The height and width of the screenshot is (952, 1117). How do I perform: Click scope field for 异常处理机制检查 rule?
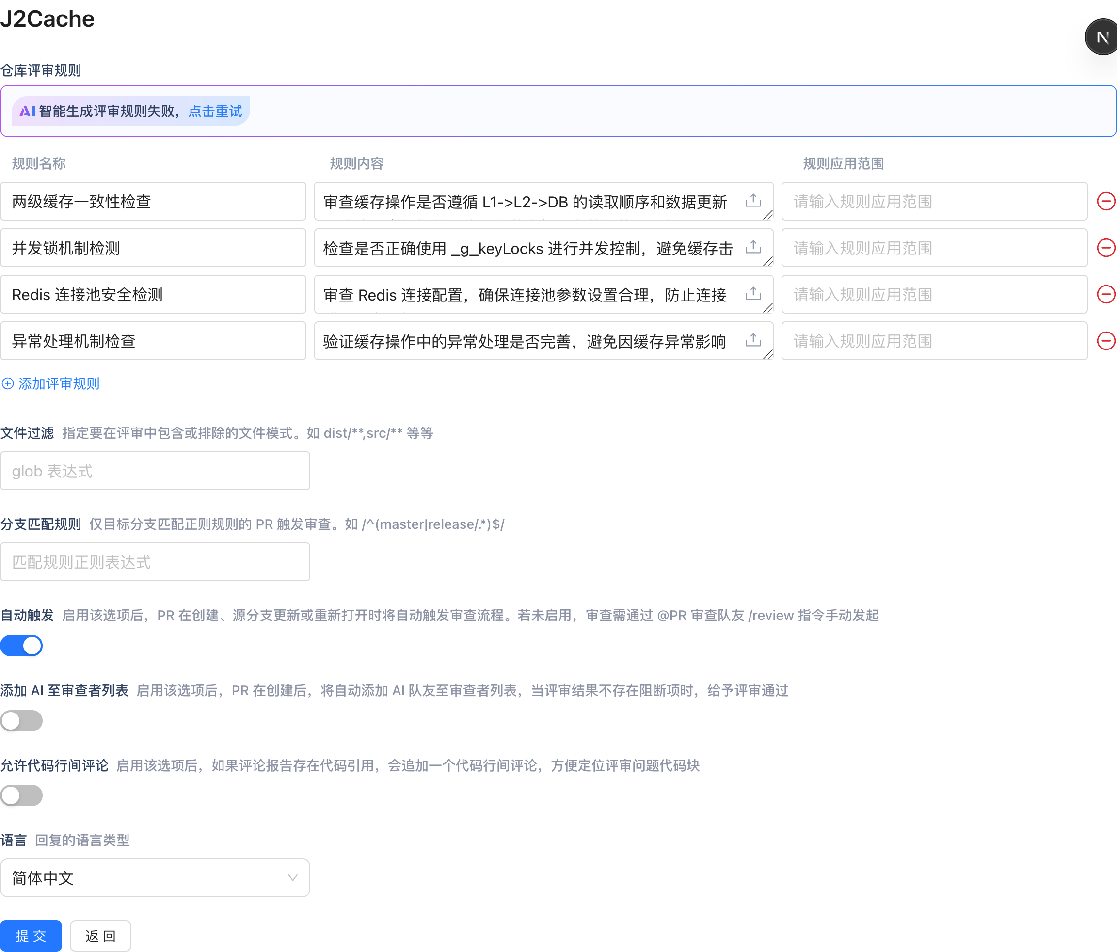[x=934, y=341]
